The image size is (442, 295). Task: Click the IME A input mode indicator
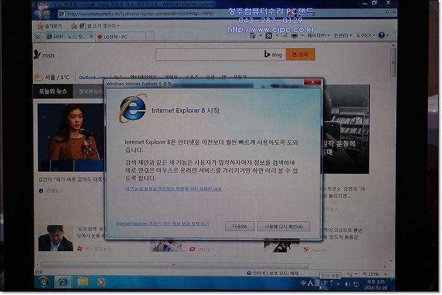pyautogui.click(x=310, y=283)
